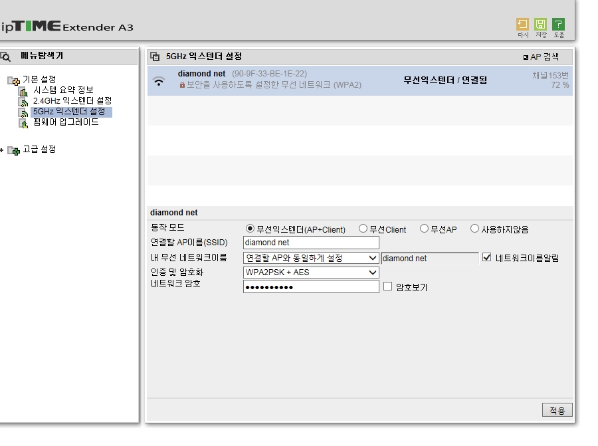This screenshot has width=598, height=446.
Task: Click the red lock security icon
Action: point(182,84)
